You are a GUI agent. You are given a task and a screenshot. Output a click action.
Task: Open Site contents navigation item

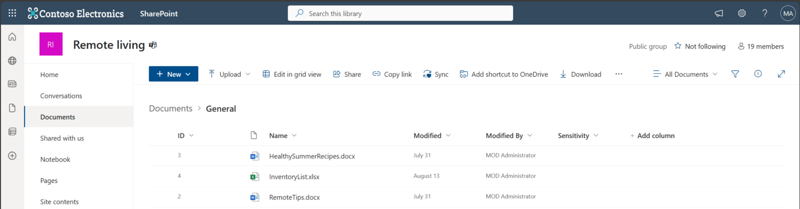(x=59, y=202)
